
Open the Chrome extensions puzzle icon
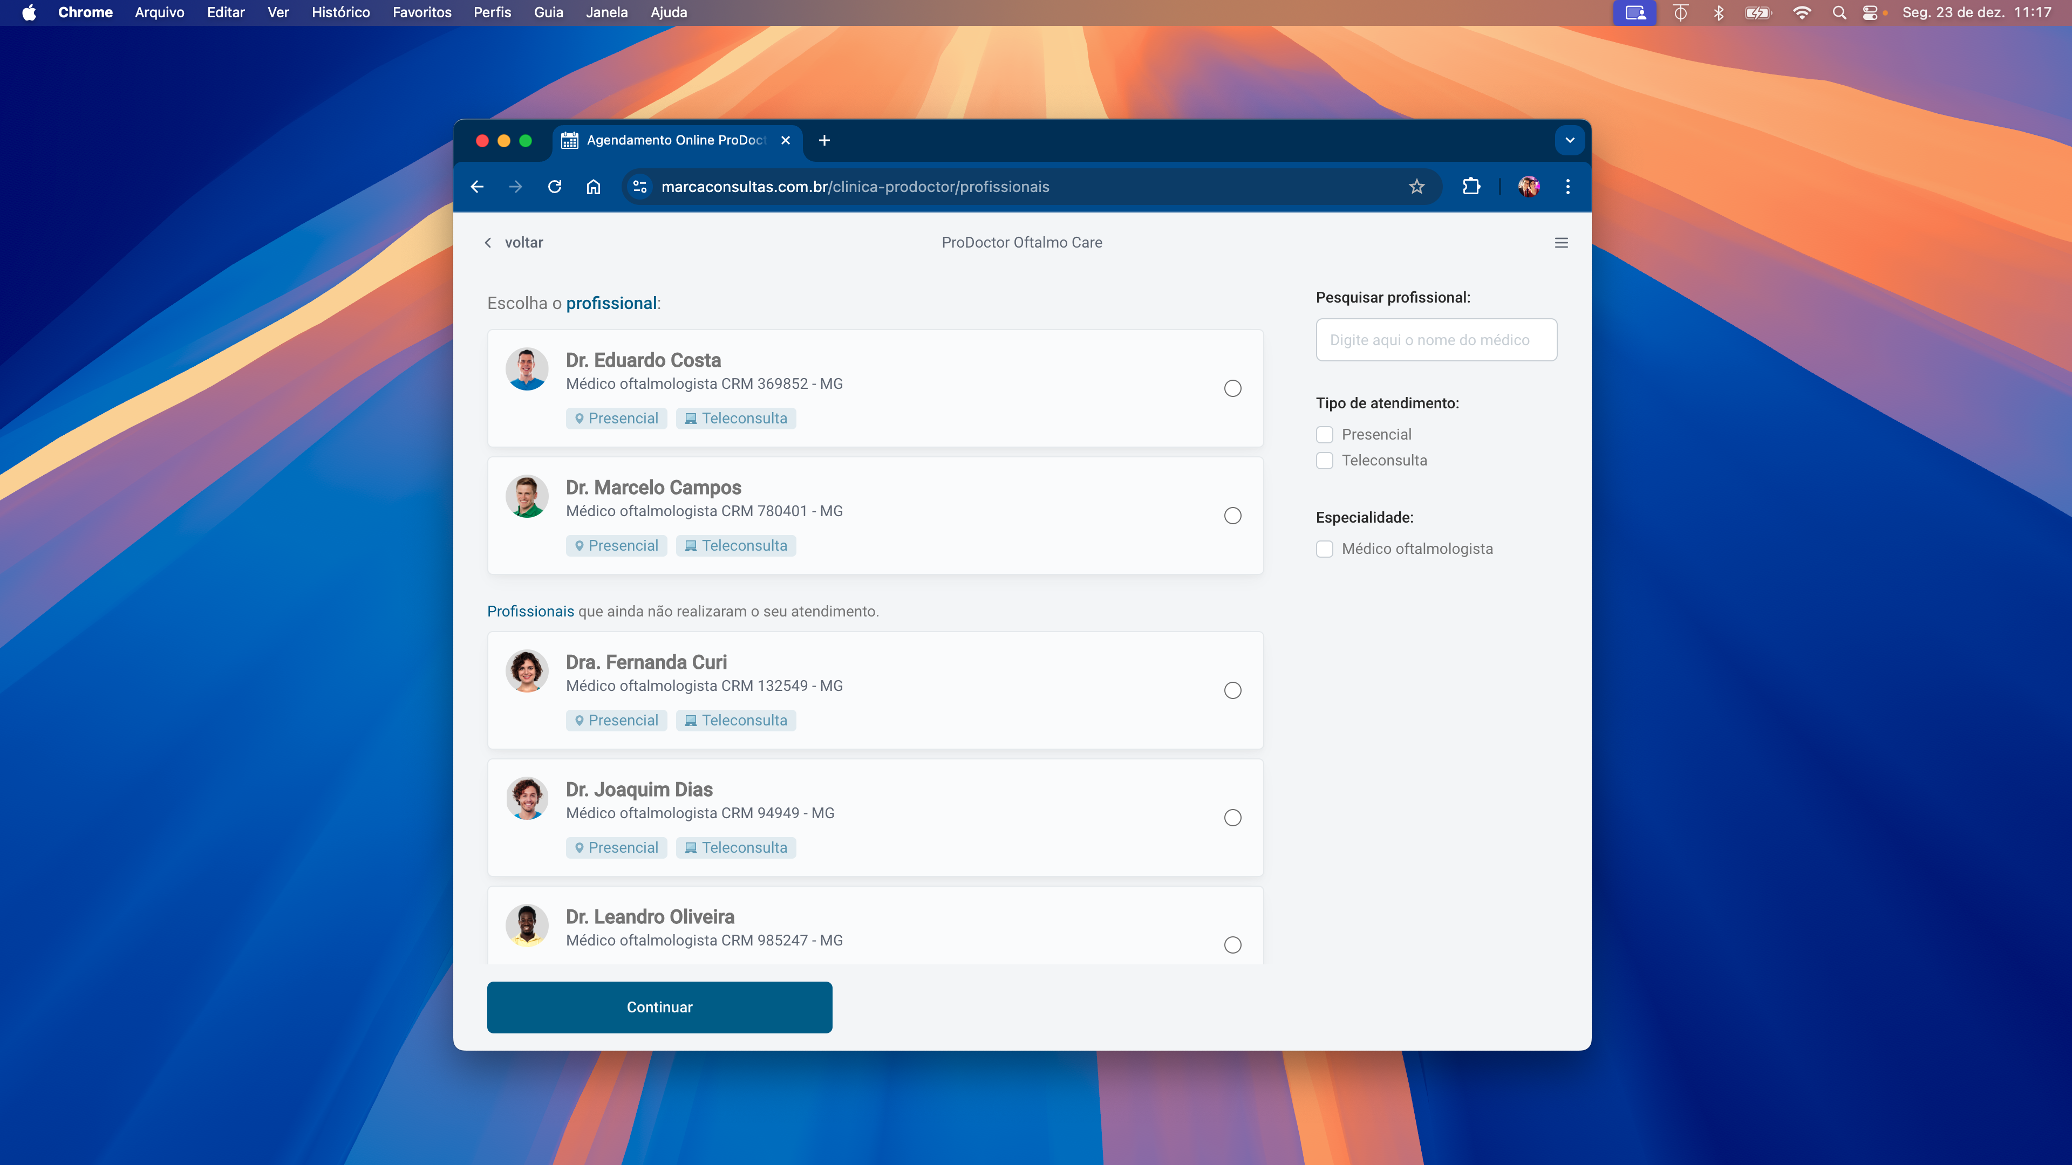point(1470,187)
